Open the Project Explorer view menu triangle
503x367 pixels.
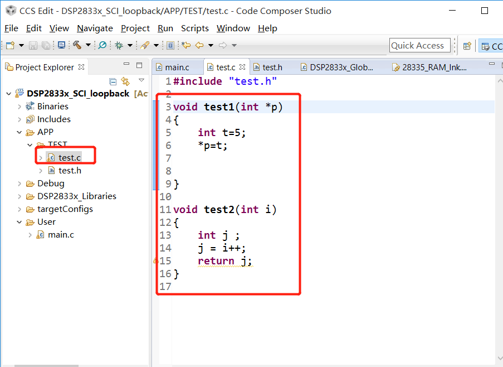pyautogui.click(x=141, y=80)
